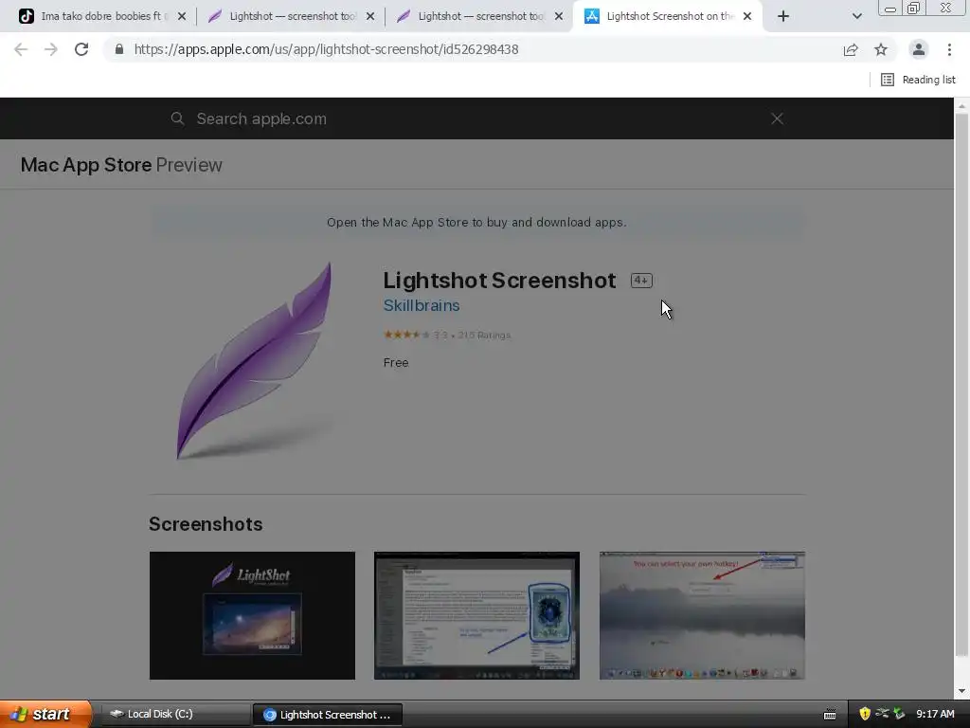
Task: Close the App Store Lightshot tab
Action: (x=747, y=16)
